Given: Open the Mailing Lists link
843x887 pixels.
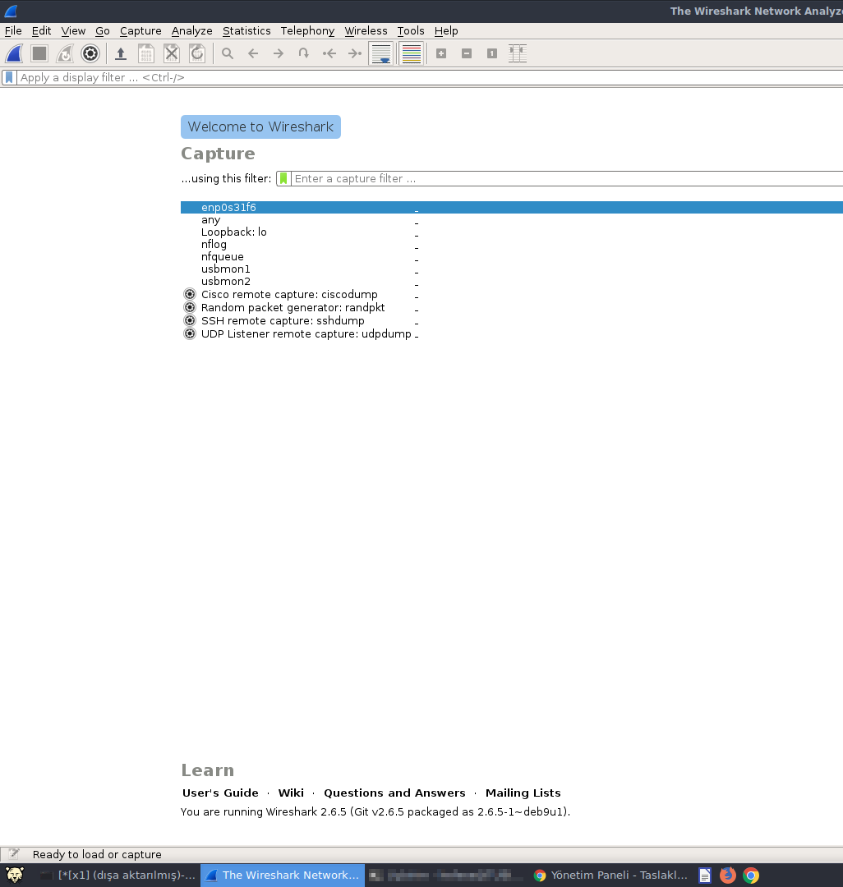Looking at the screenshot, I should coord(523,793).
